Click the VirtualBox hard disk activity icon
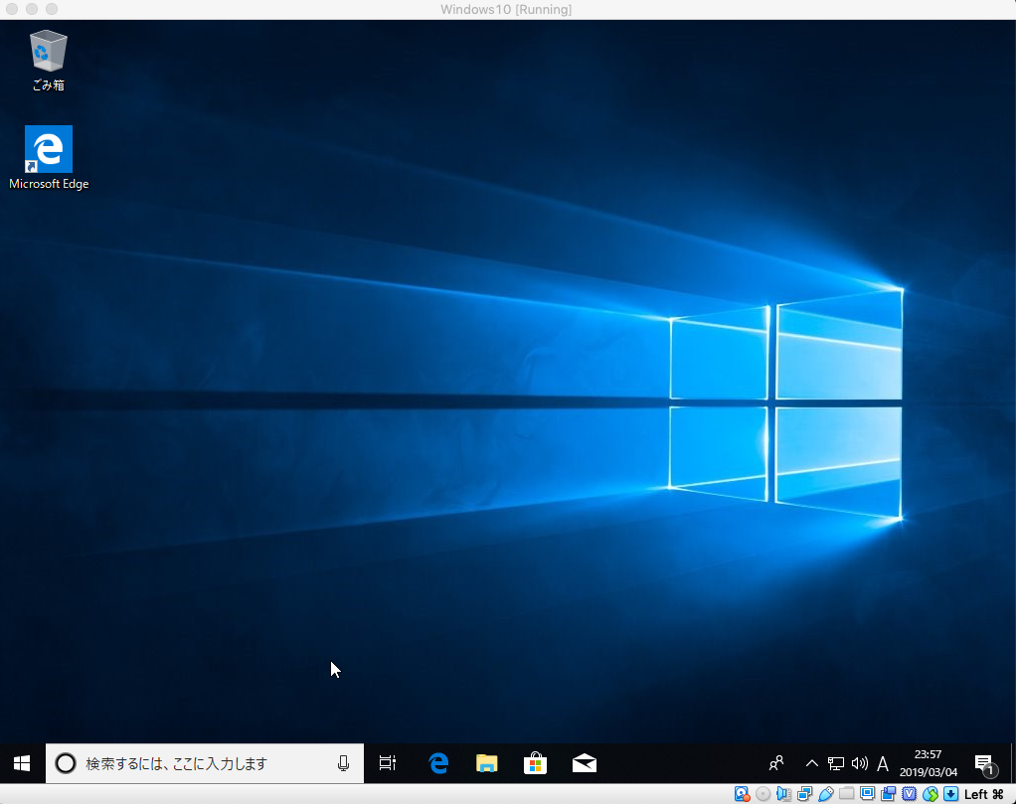Image resolution: width=1016 pixels, height=804 pixels. click(x=742, y=794)
